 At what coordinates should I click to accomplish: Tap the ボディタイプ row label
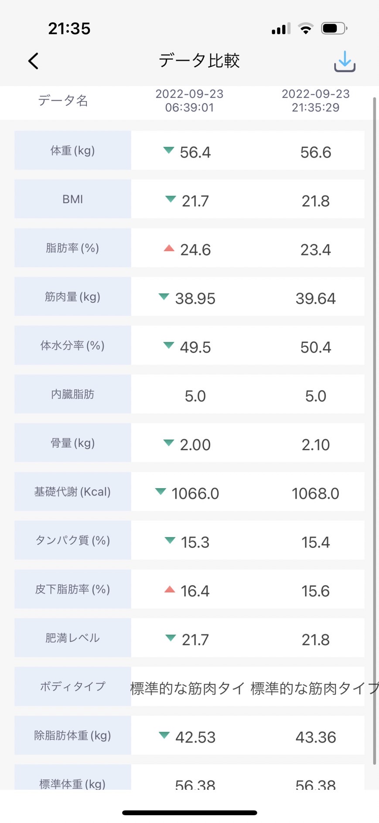click(73, 686)
